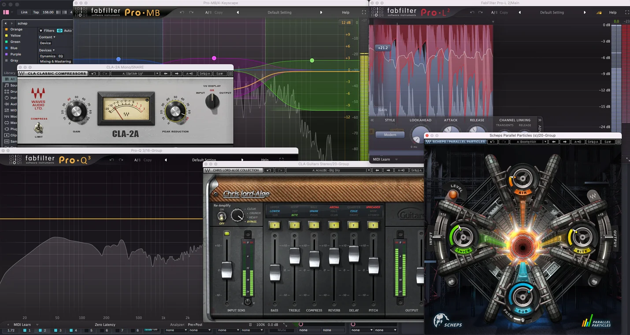Click the BITE knob in Parallel Particles
Image resolution: width=630 pixels, height=335 pixels.
[x=582, y=238]
